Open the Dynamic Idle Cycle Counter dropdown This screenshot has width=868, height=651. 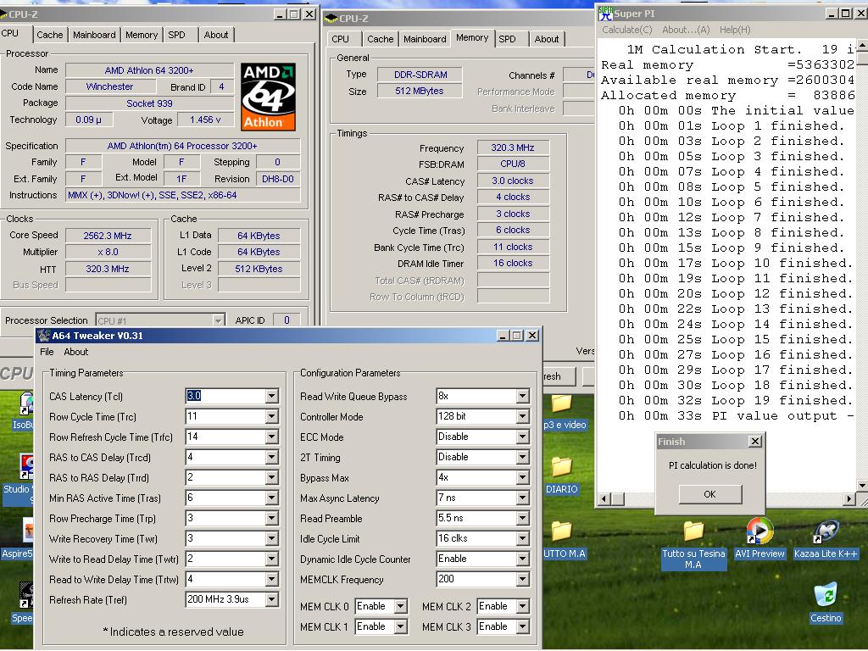pyautogui.click(x=522, y=559)
